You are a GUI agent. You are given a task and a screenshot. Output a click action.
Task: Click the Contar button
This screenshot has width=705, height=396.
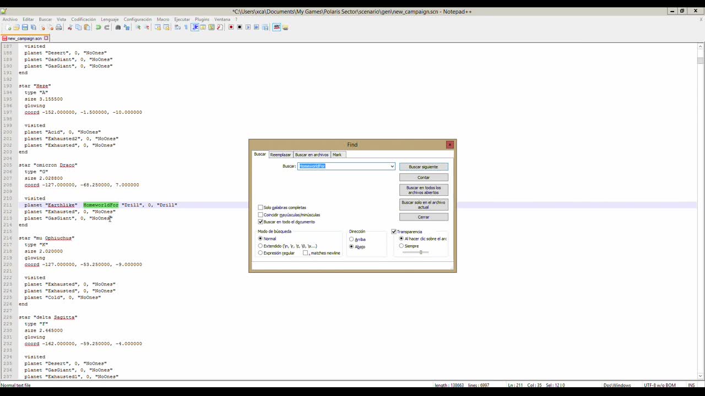[424, 177]
